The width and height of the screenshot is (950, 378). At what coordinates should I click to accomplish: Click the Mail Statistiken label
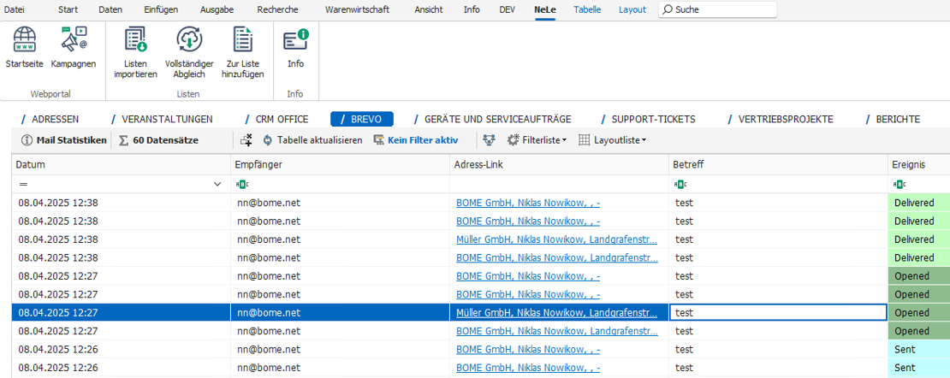point(72,140)
